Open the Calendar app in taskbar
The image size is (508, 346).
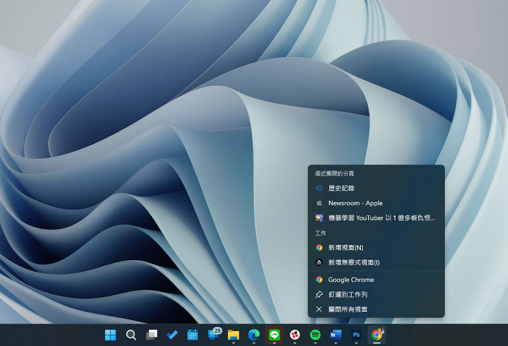193,335
